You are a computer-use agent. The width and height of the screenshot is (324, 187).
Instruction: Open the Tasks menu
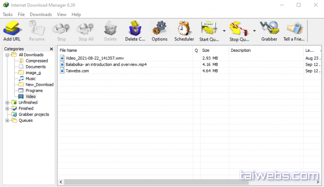(x=8, y=15)
